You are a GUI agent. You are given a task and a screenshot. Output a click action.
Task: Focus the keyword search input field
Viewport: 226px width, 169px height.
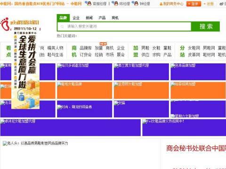click(124, 26)
